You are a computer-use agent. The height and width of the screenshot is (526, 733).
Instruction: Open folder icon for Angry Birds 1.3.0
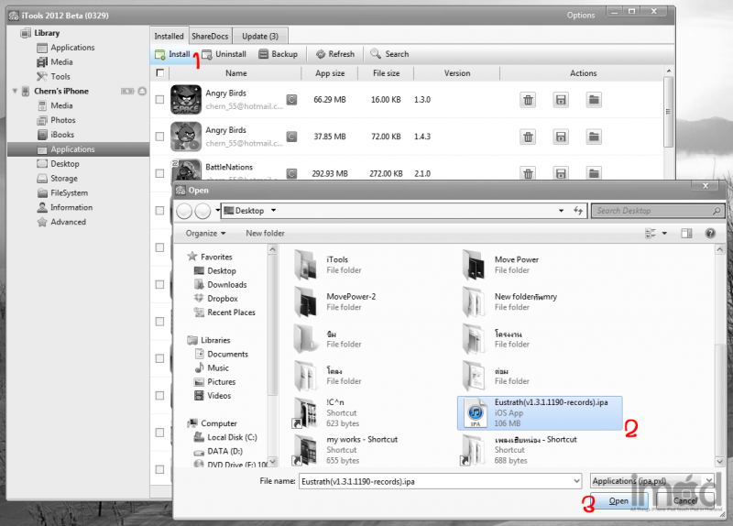click(594, 99)
